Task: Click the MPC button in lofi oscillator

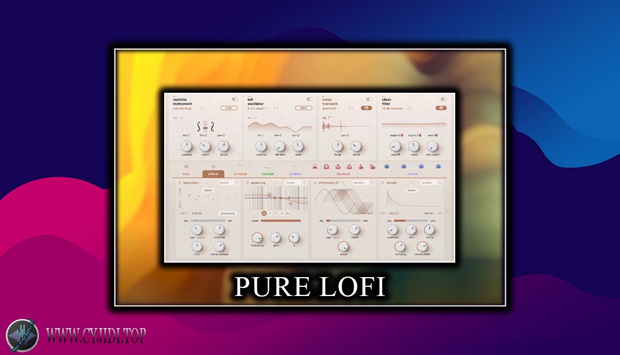Action: tap(304, 108)
